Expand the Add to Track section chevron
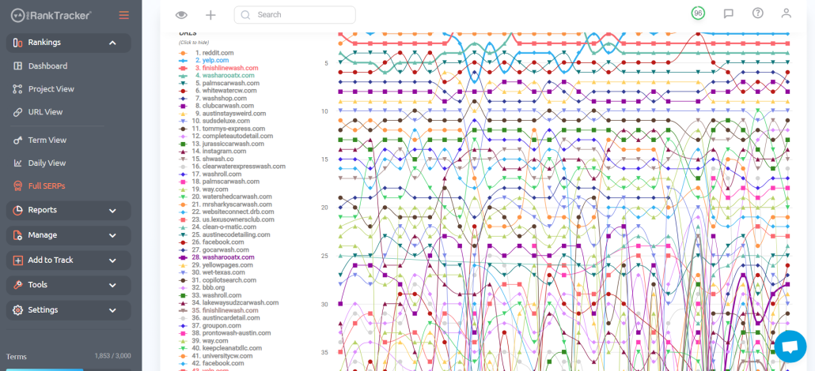 point(112,260)
